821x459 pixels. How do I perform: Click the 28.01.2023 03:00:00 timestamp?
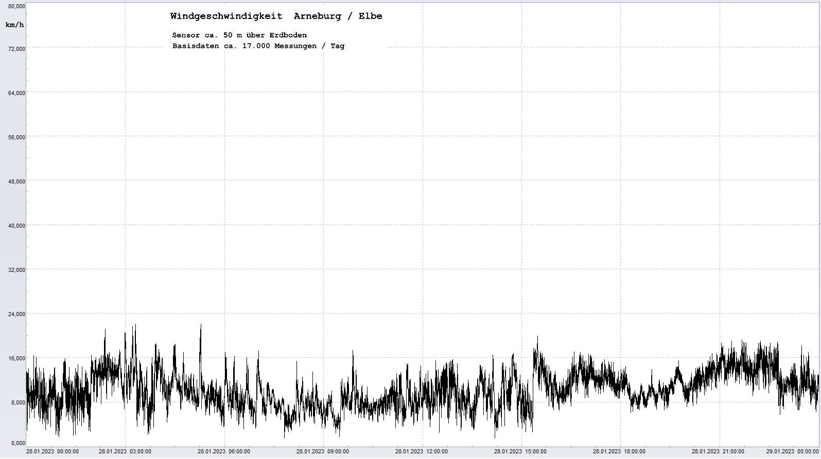[x=125, y=452]
